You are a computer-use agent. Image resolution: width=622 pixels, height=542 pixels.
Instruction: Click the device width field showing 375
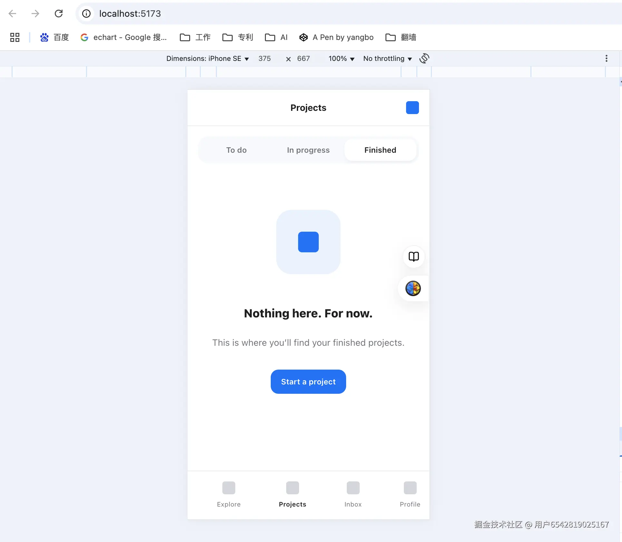click(x=265, y=58)
